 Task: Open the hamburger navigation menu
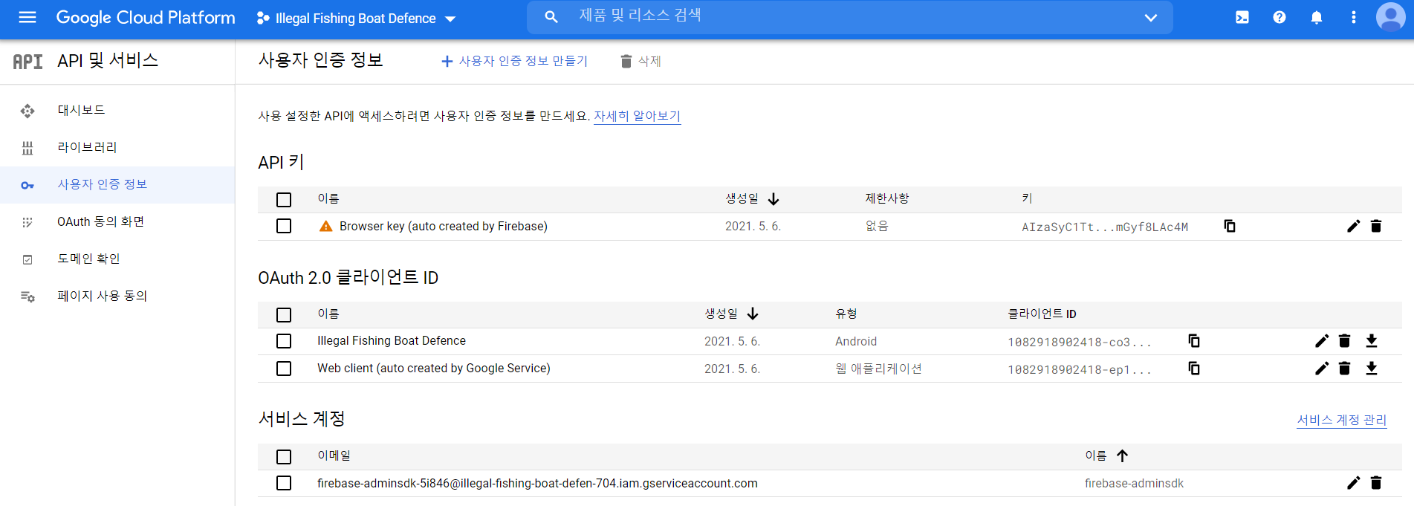27,17
